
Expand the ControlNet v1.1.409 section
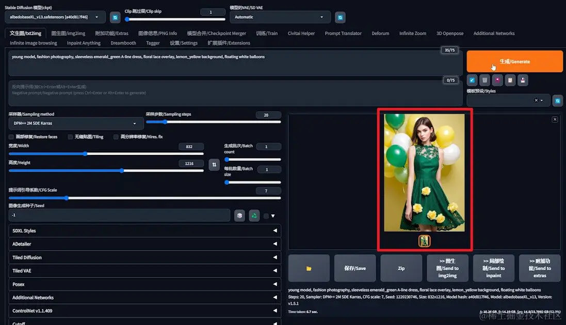click(x=144, y=311)
